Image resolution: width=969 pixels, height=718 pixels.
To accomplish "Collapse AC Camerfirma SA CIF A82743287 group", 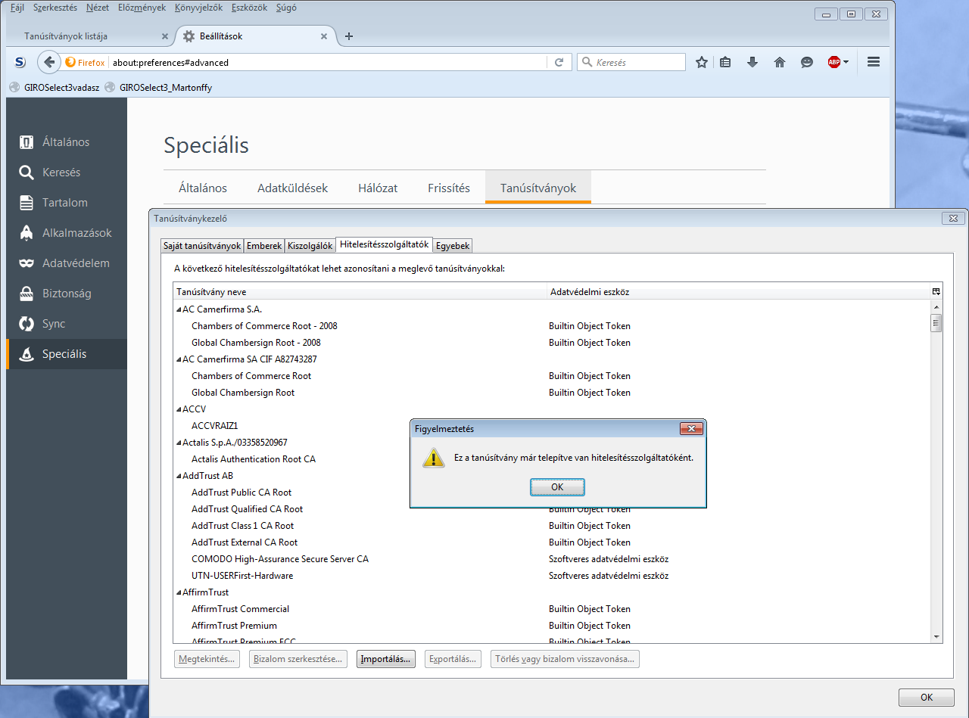I will pos(179,359).
